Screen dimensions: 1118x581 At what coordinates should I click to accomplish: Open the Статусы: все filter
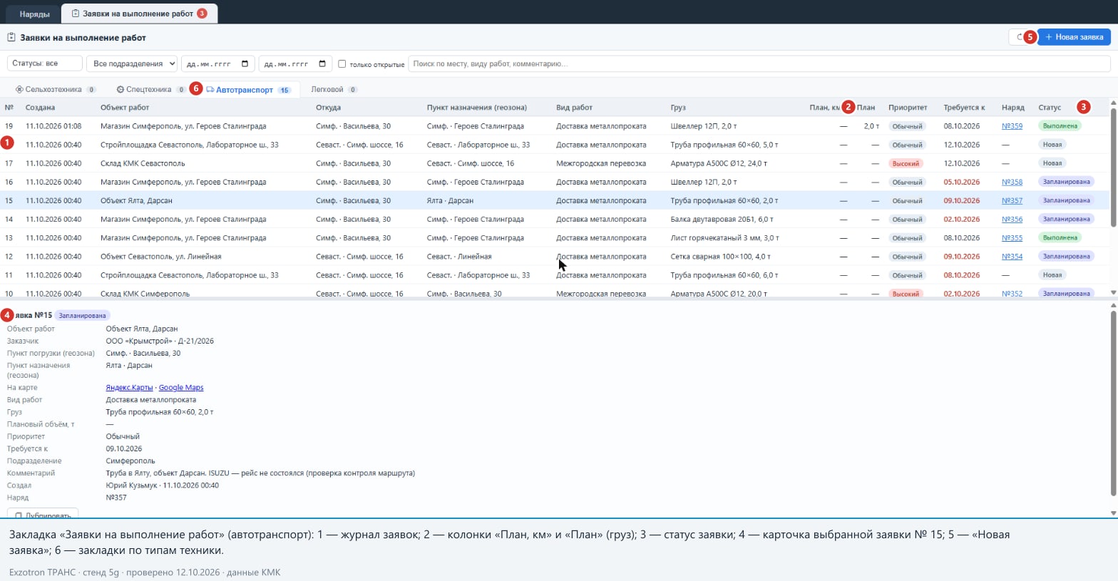click(45, 63)
